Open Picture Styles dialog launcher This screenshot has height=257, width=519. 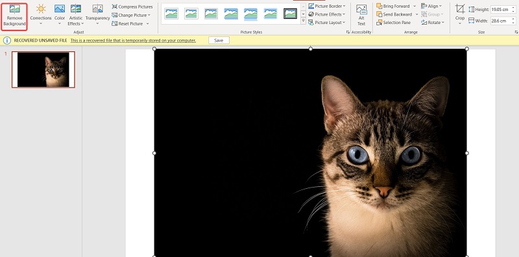coord(348,32)
